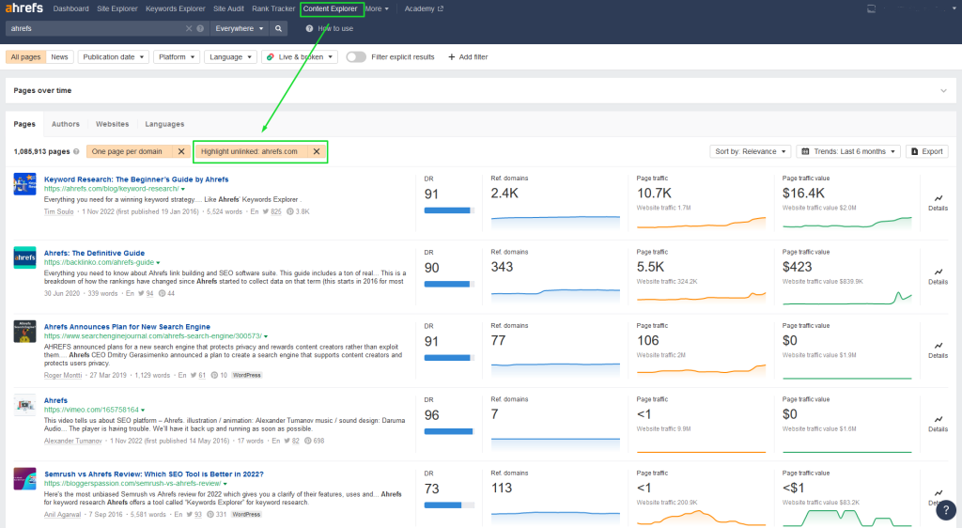The image size is (962, 528).
Task: Click the help bubble button
Action: pos(946,509)
